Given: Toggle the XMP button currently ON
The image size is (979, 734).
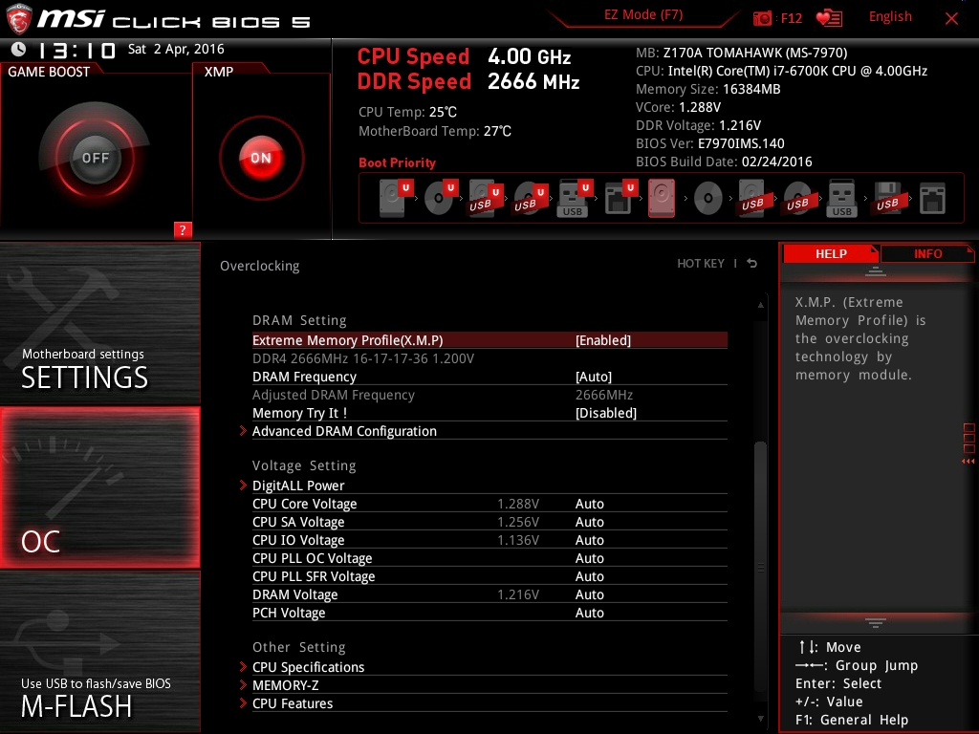Looking at the screenshot, I should click(261, 158).
